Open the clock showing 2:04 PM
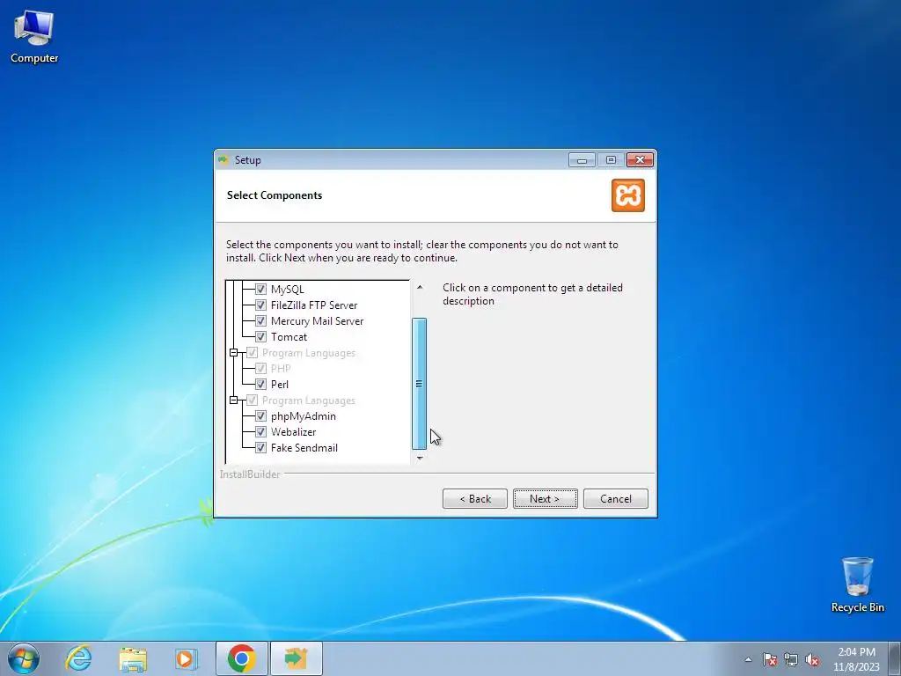This screenshot has height=676, width=901. pos(856,659)
